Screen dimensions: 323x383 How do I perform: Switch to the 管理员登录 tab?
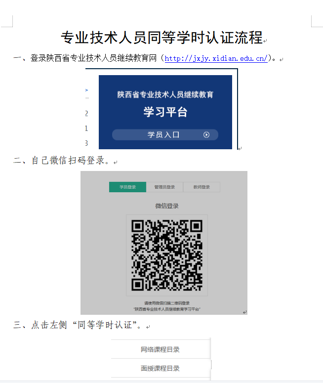[x=164, y=187]
